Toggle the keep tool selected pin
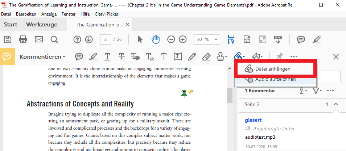346x151 pixels. point(279,56)
